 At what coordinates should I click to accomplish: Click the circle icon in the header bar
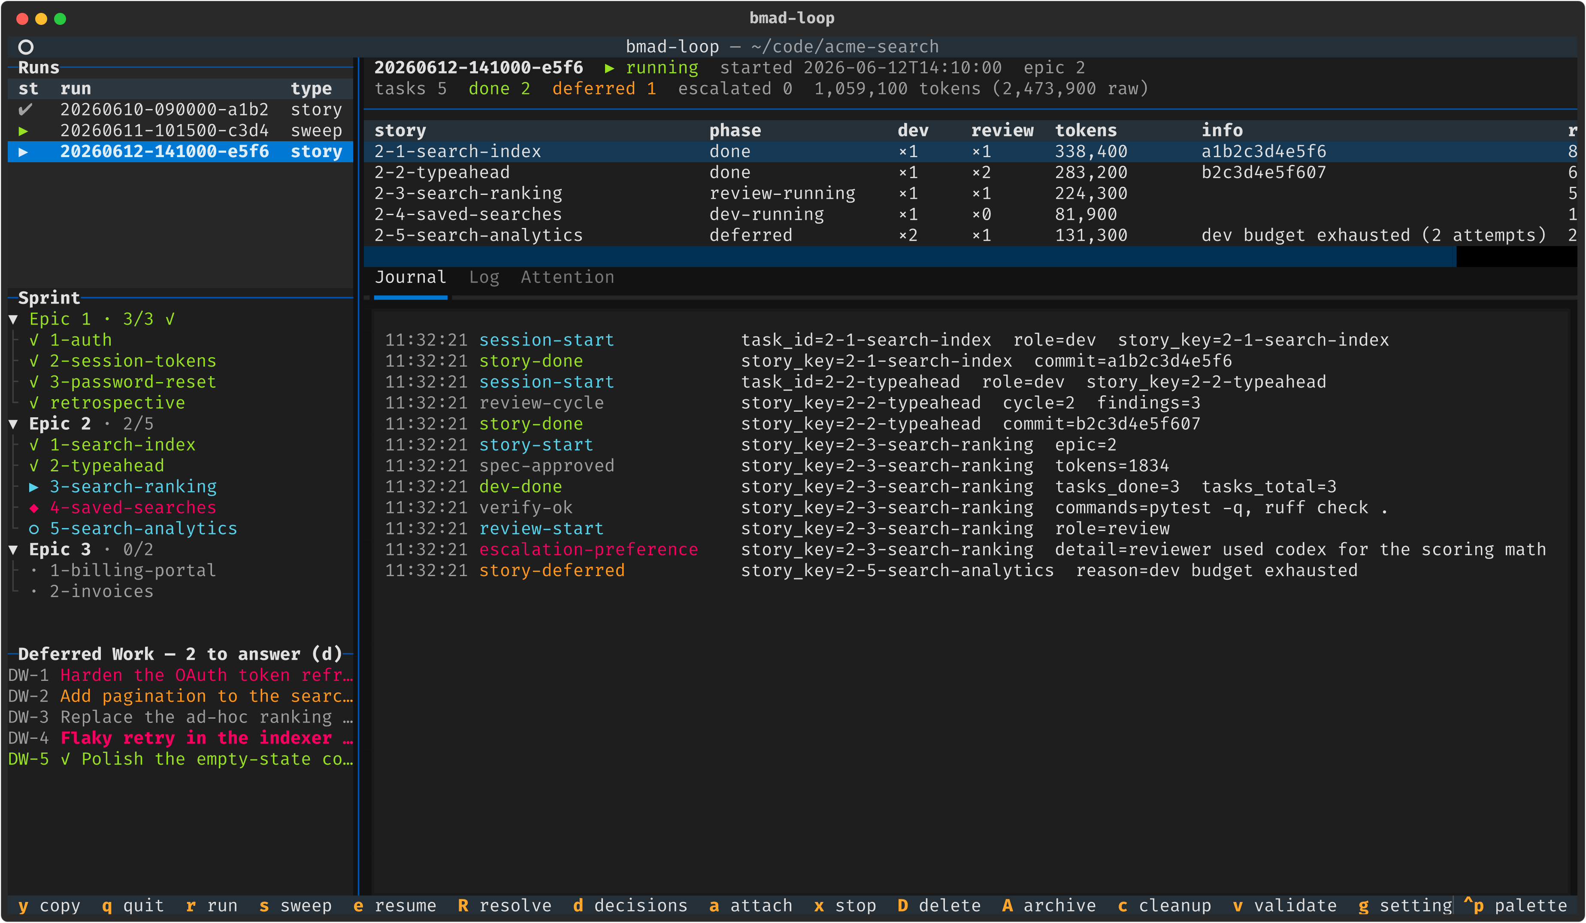pos(26,47)
